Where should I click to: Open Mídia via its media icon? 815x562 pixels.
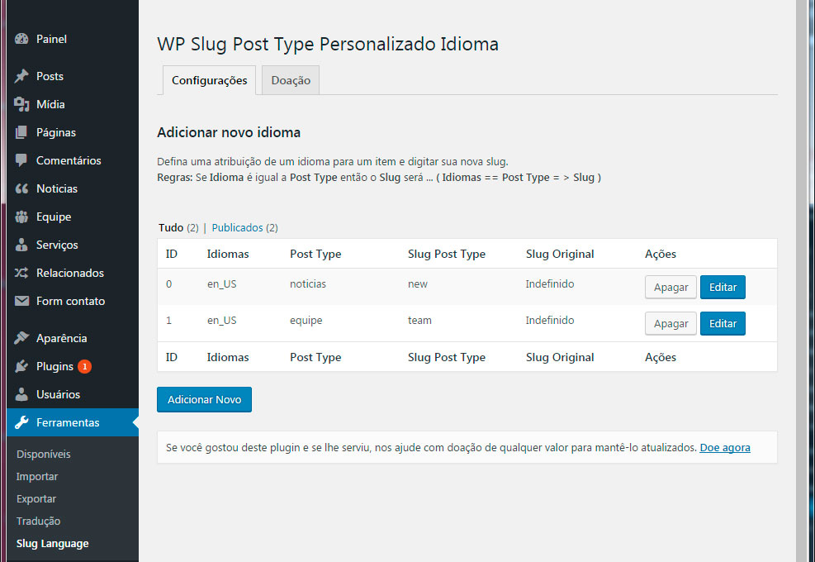click(21, 104)
